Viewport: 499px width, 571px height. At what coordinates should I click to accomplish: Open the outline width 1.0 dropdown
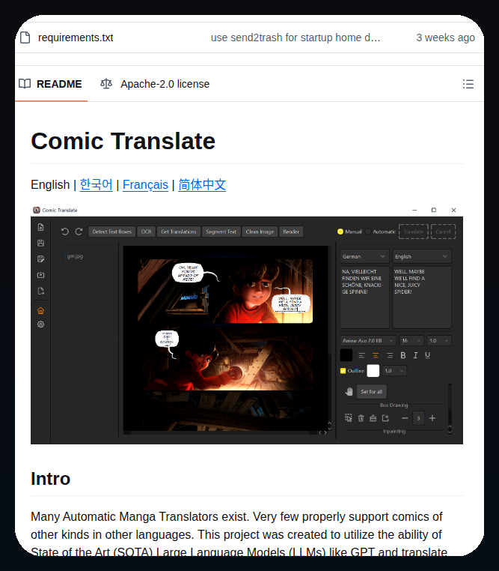pyautogui.click(x=394, y=371)
